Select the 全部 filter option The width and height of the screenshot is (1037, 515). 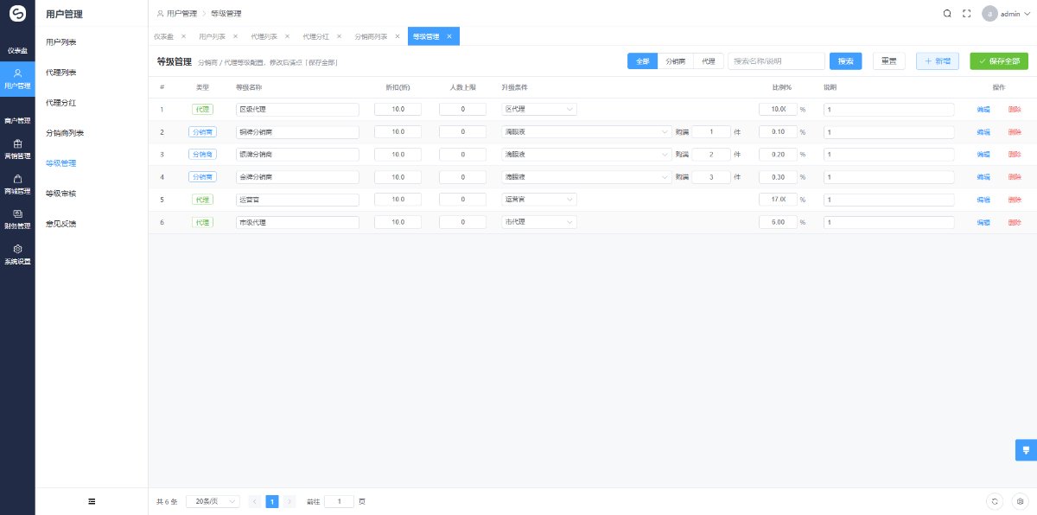pyautogui.click(x=642, y=61)
